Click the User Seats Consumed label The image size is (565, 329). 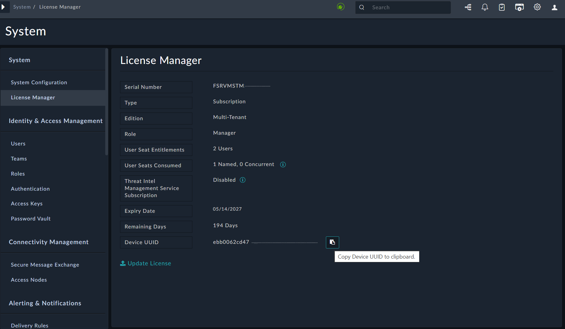click(156, 165)
